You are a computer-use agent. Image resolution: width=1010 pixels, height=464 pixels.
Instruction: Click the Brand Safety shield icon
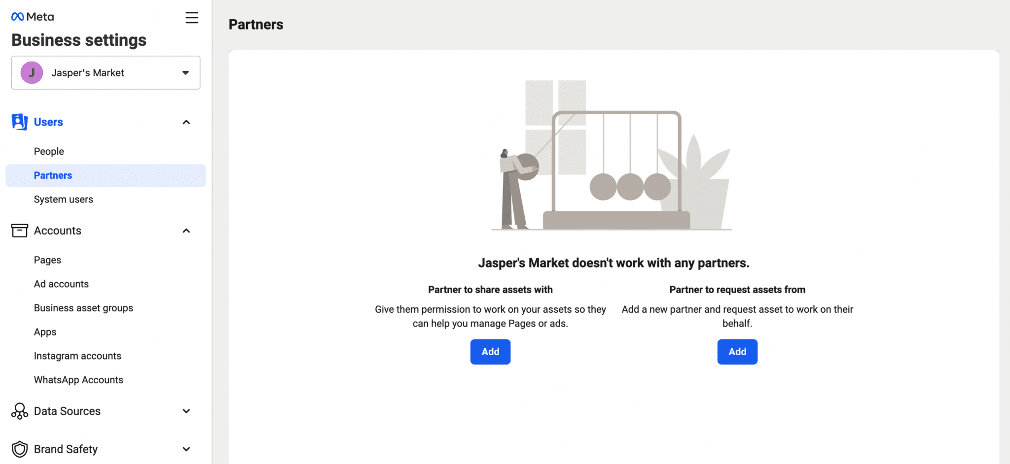(19, 449)
